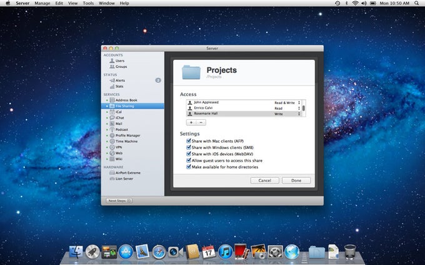Select the Enrico Calvi row
Screen dimensions: 425x265
pyautogui.click(x=244, y=108)
